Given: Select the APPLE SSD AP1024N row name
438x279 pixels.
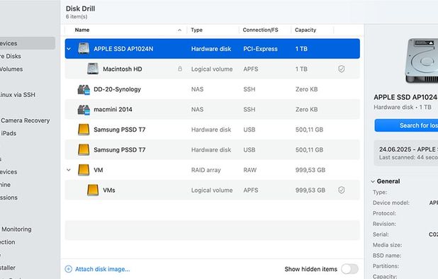Looking at the screenshot, I should coord(123,49).
